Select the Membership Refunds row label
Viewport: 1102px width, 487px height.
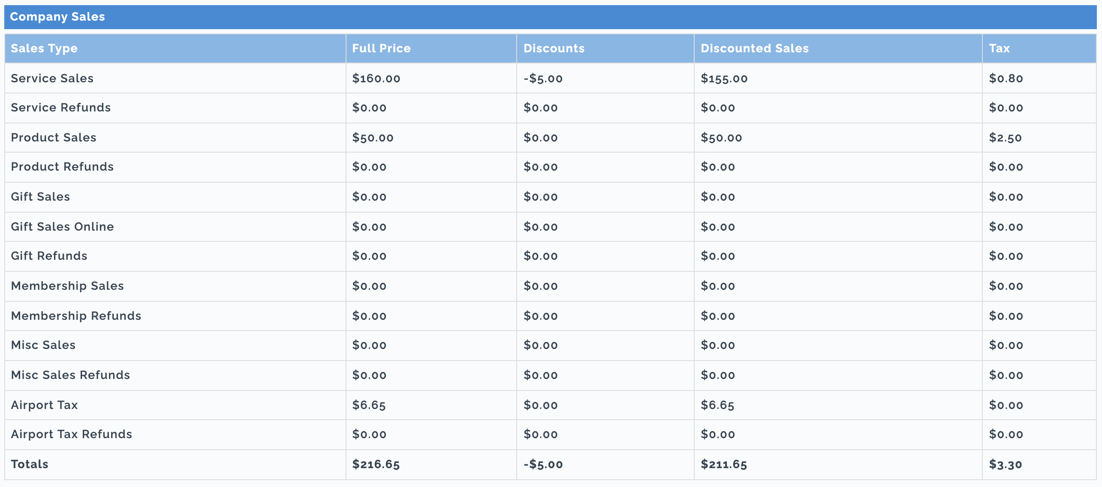click(x=76, y=316)
